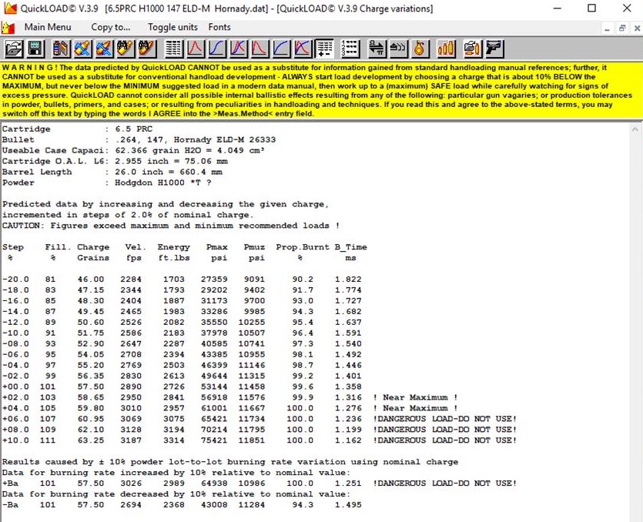
Task: Open the Fonts menu
Action: tap(219, 27)
